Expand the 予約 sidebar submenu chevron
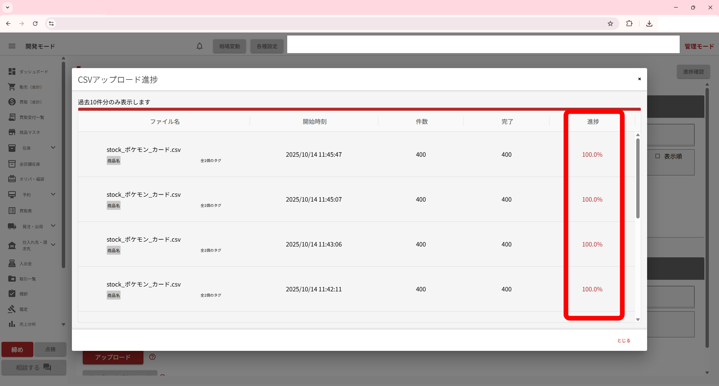 click(53, 194)
